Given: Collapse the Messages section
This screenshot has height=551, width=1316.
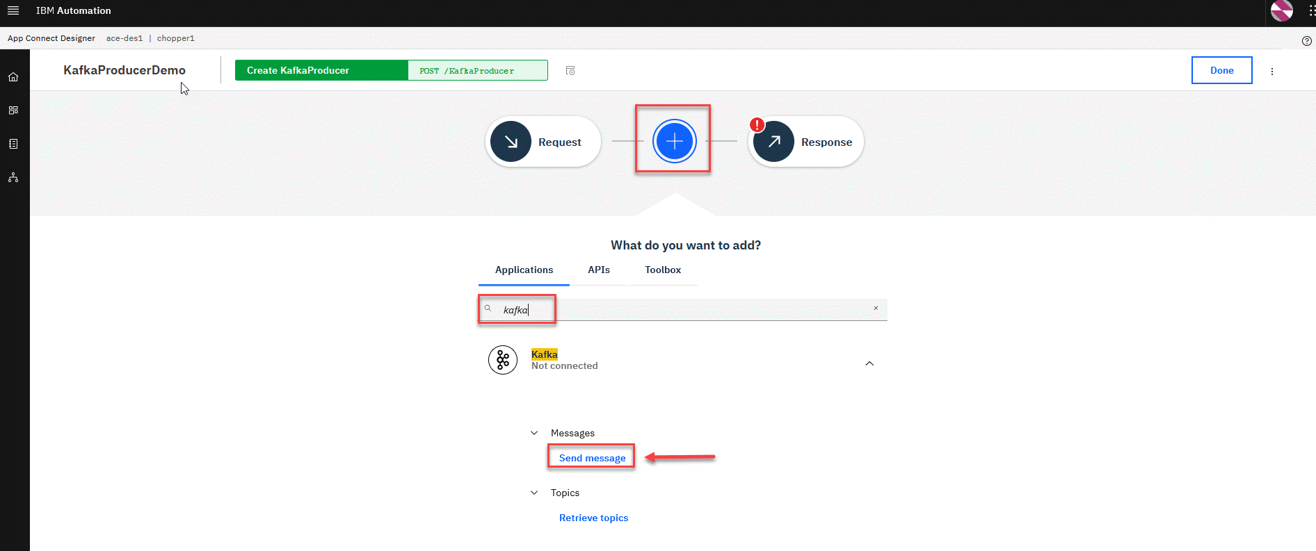Looking at the screenshot, I should coord(534,433).
